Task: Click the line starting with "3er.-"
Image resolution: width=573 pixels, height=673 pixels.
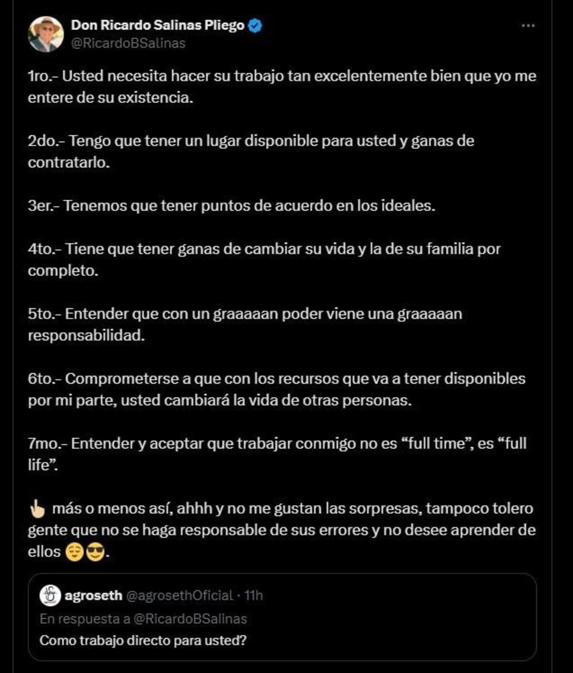Action: [232, 206]
